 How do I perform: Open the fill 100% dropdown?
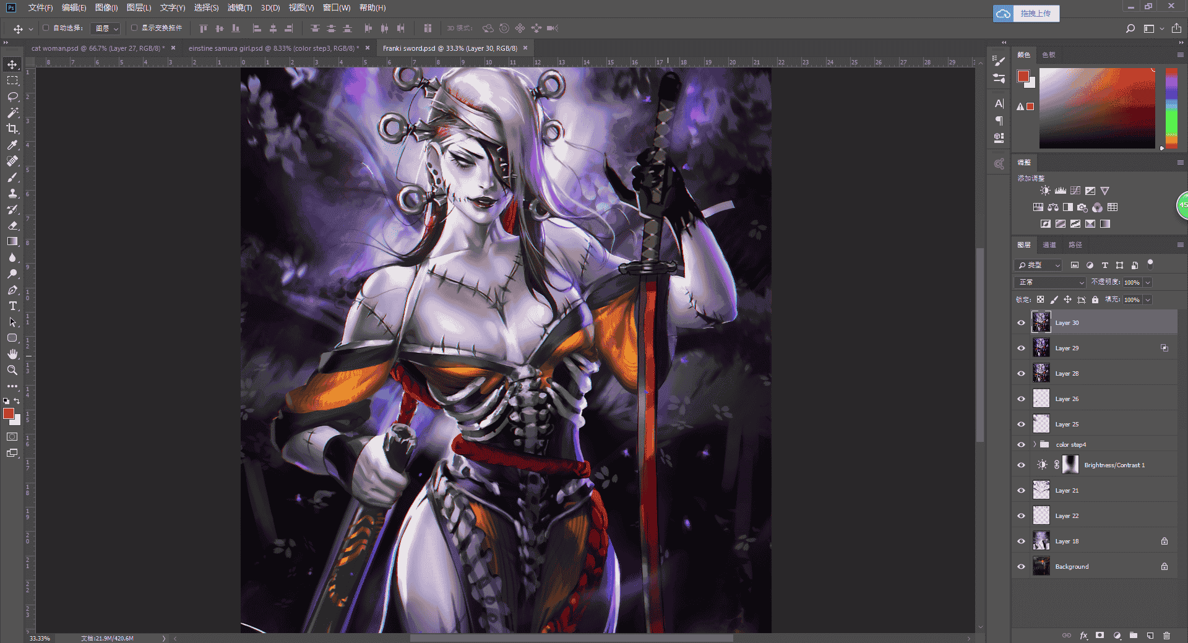click(x=1148, y=300)
